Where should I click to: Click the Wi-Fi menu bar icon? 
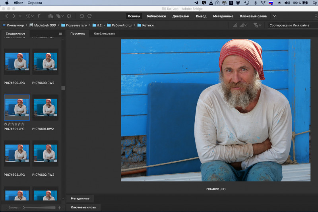(263, 3)
